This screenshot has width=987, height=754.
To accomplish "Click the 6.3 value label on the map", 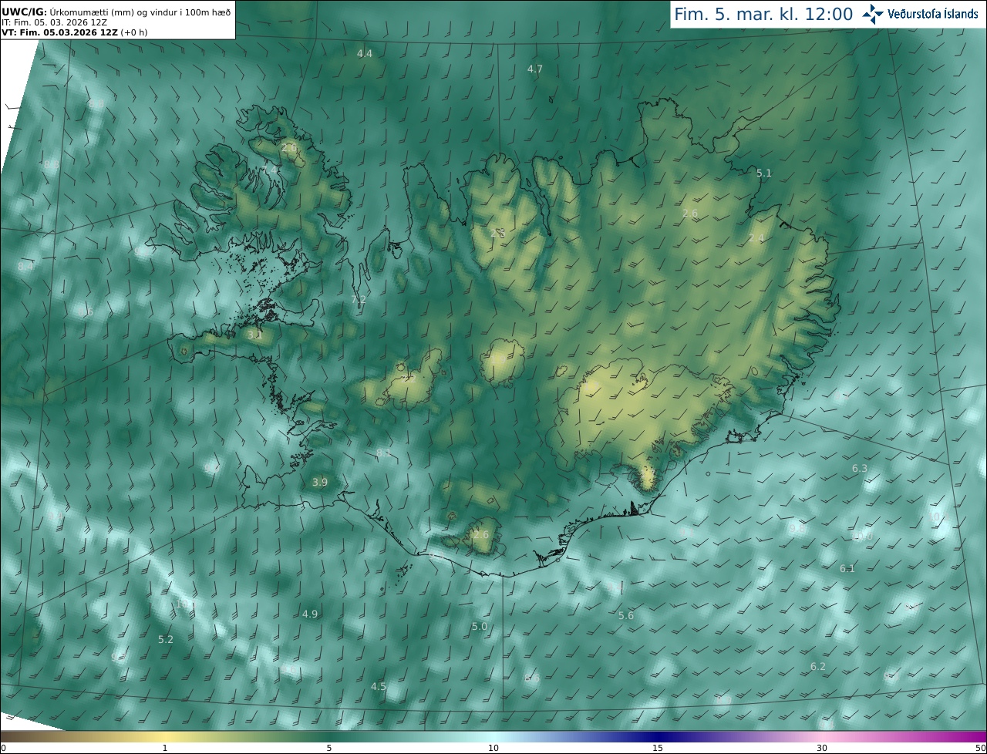I will click(x=860, y=468).
